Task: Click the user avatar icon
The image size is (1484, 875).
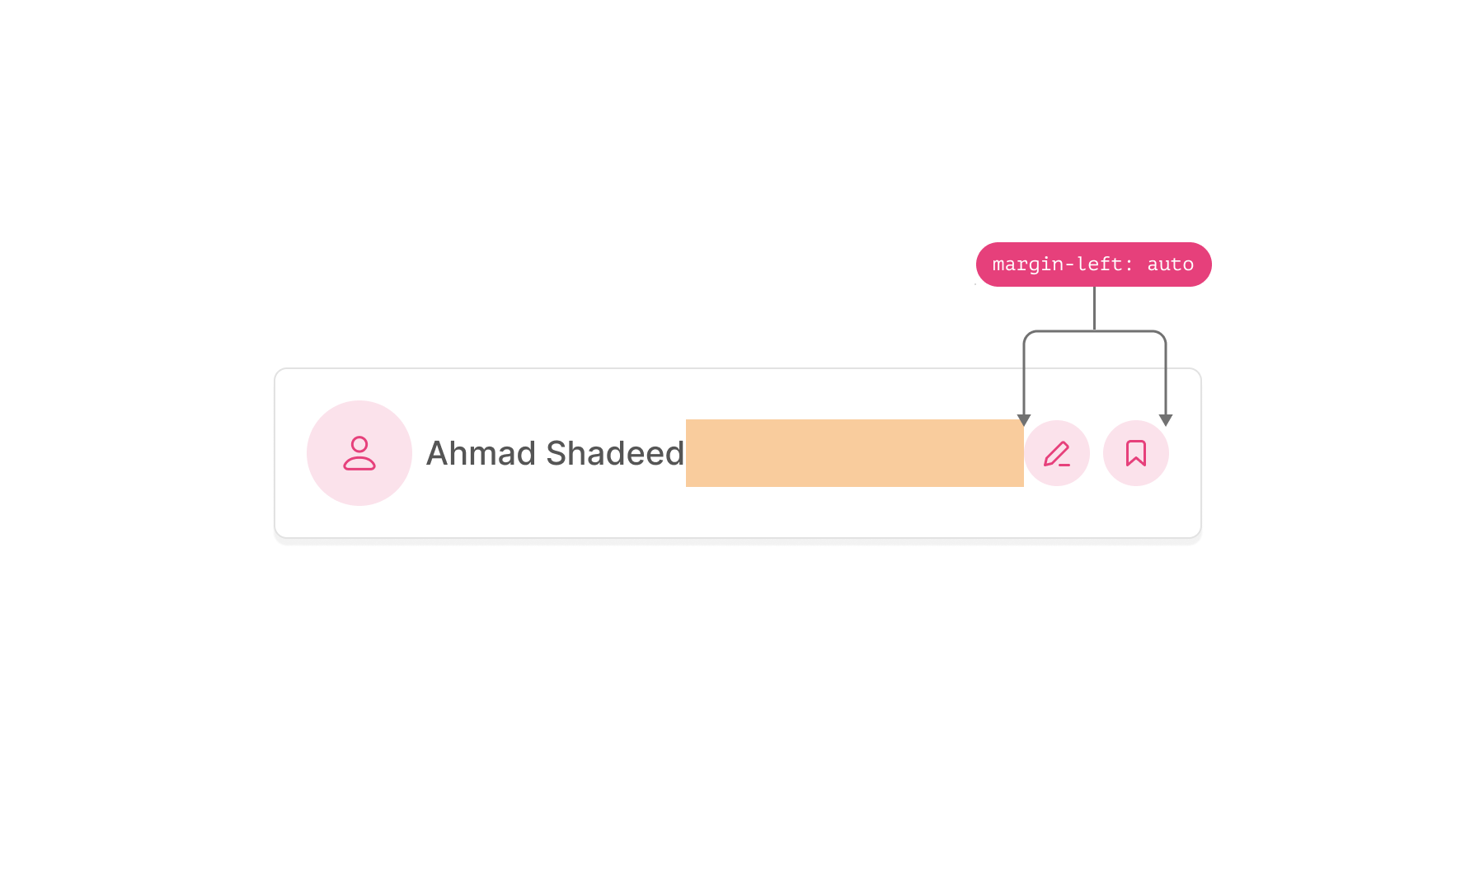Action: 359,453
